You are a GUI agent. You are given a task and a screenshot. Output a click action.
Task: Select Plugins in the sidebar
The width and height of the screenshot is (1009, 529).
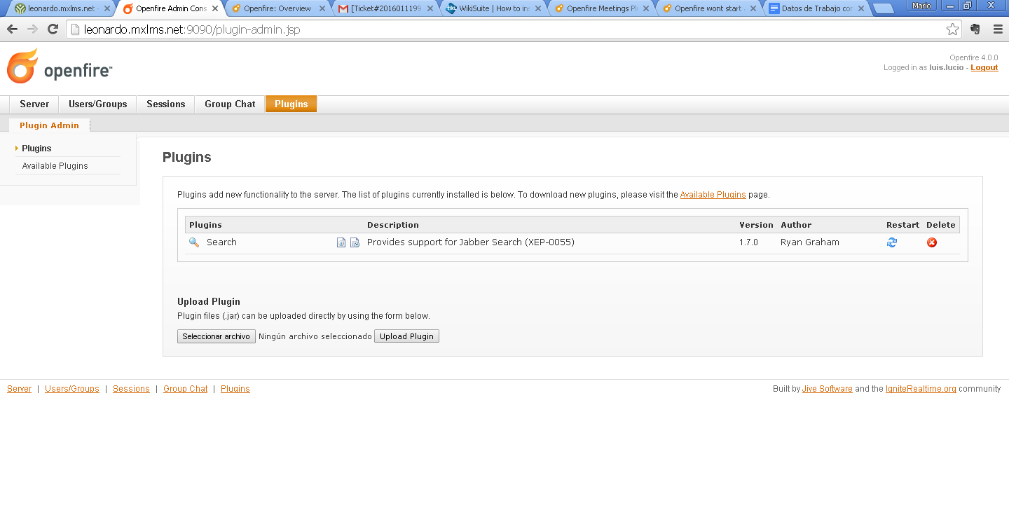click(36, 149)
